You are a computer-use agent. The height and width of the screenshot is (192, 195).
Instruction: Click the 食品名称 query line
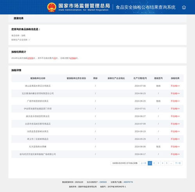tap(18, 35)
